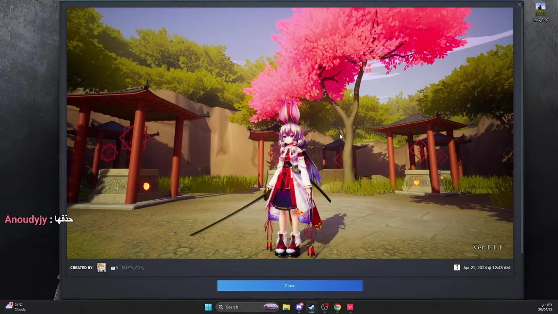Click the date text Apr 21, 2024 @ 12:43 AM

click(487, 268)
